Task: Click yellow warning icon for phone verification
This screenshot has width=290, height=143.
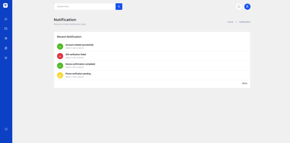Action: click(60, 75)
